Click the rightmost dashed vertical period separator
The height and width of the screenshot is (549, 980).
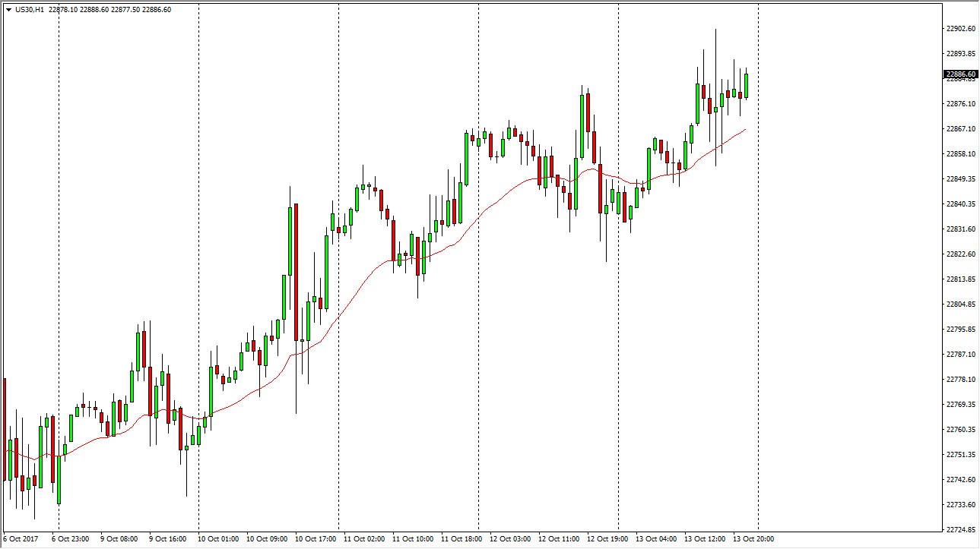coord(758,304)
